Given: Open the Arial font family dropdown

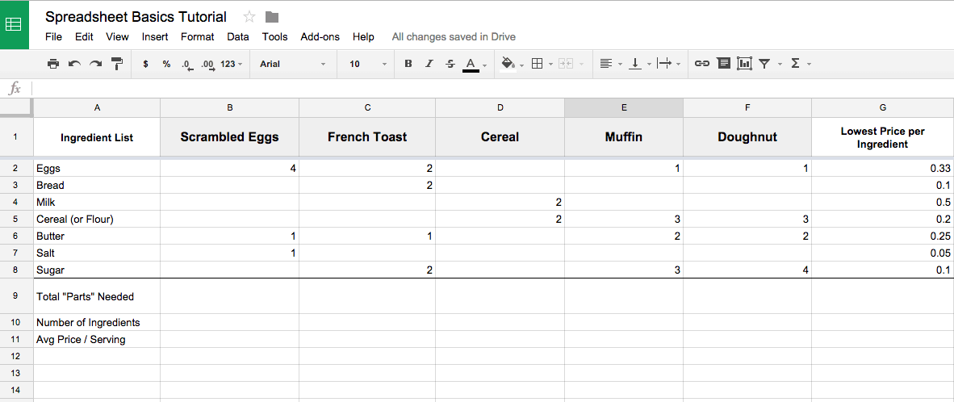Looking at the screenshot, I should pos(292,64).
